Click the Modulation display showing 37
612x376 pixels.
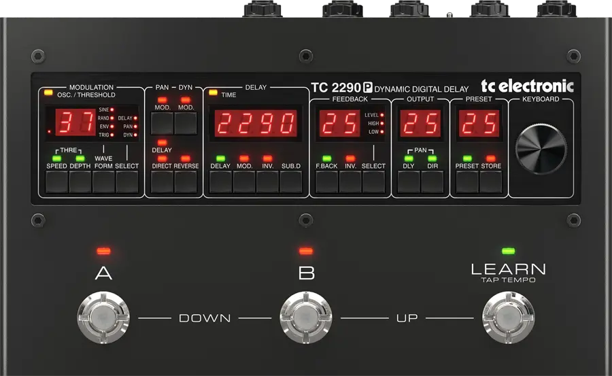coord(75,122)
